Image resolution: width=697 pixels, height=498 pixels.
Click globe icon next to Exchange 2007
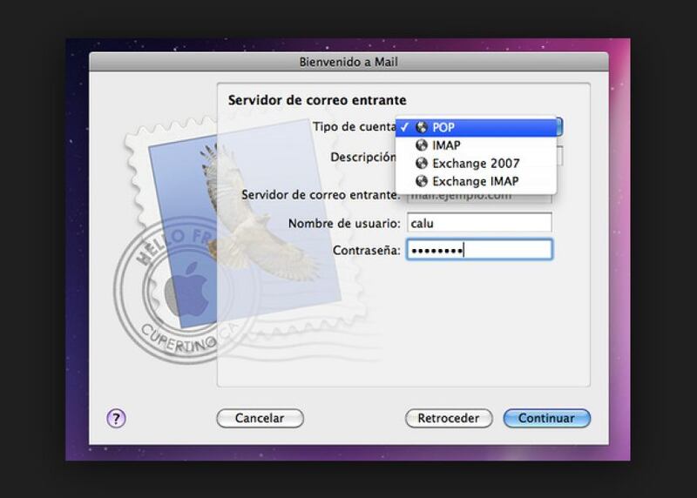coord(422,164)
